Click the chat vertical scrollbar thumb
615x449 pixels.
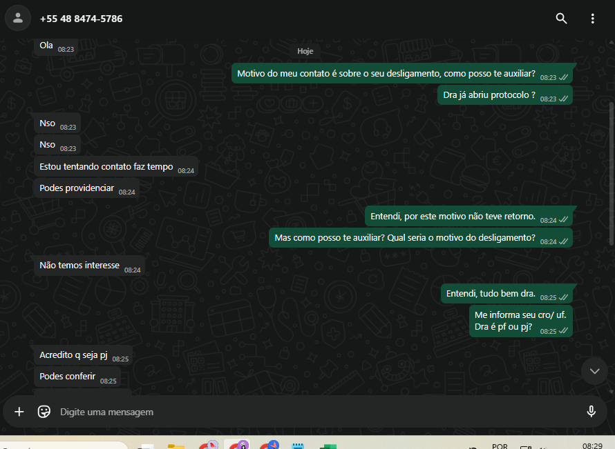[612, 174]
